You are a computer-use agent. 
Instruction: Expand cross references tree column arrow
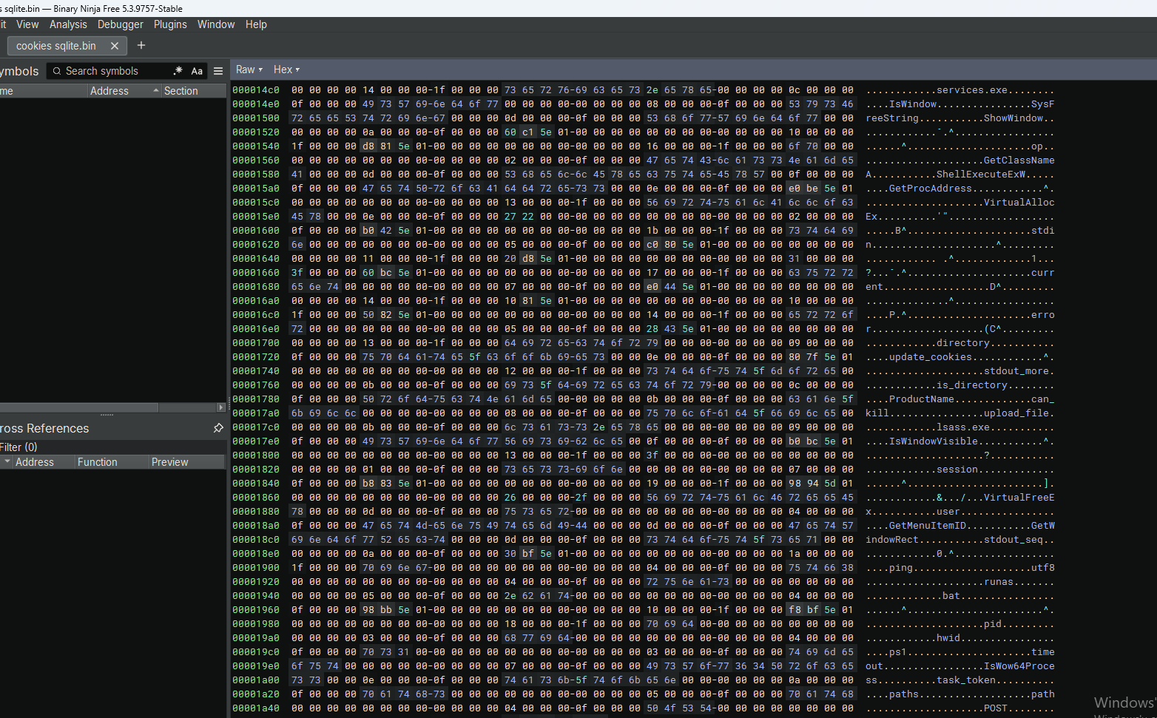[x=7, y=462]
